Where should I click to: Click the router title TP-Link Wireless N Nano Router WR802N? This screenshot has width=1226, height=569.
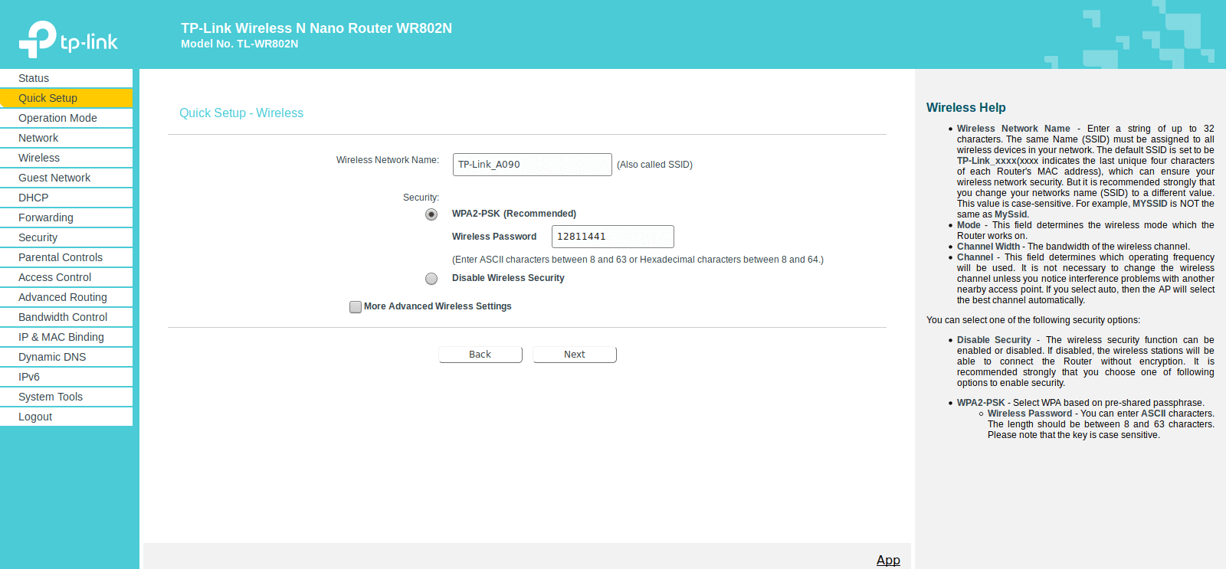click(x=316, y=28)
